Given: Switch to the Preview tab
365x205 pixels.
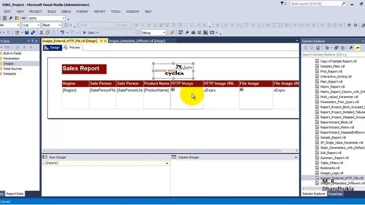Looking at the screenshot, I should pyautogui.click(x=72, y=47).
